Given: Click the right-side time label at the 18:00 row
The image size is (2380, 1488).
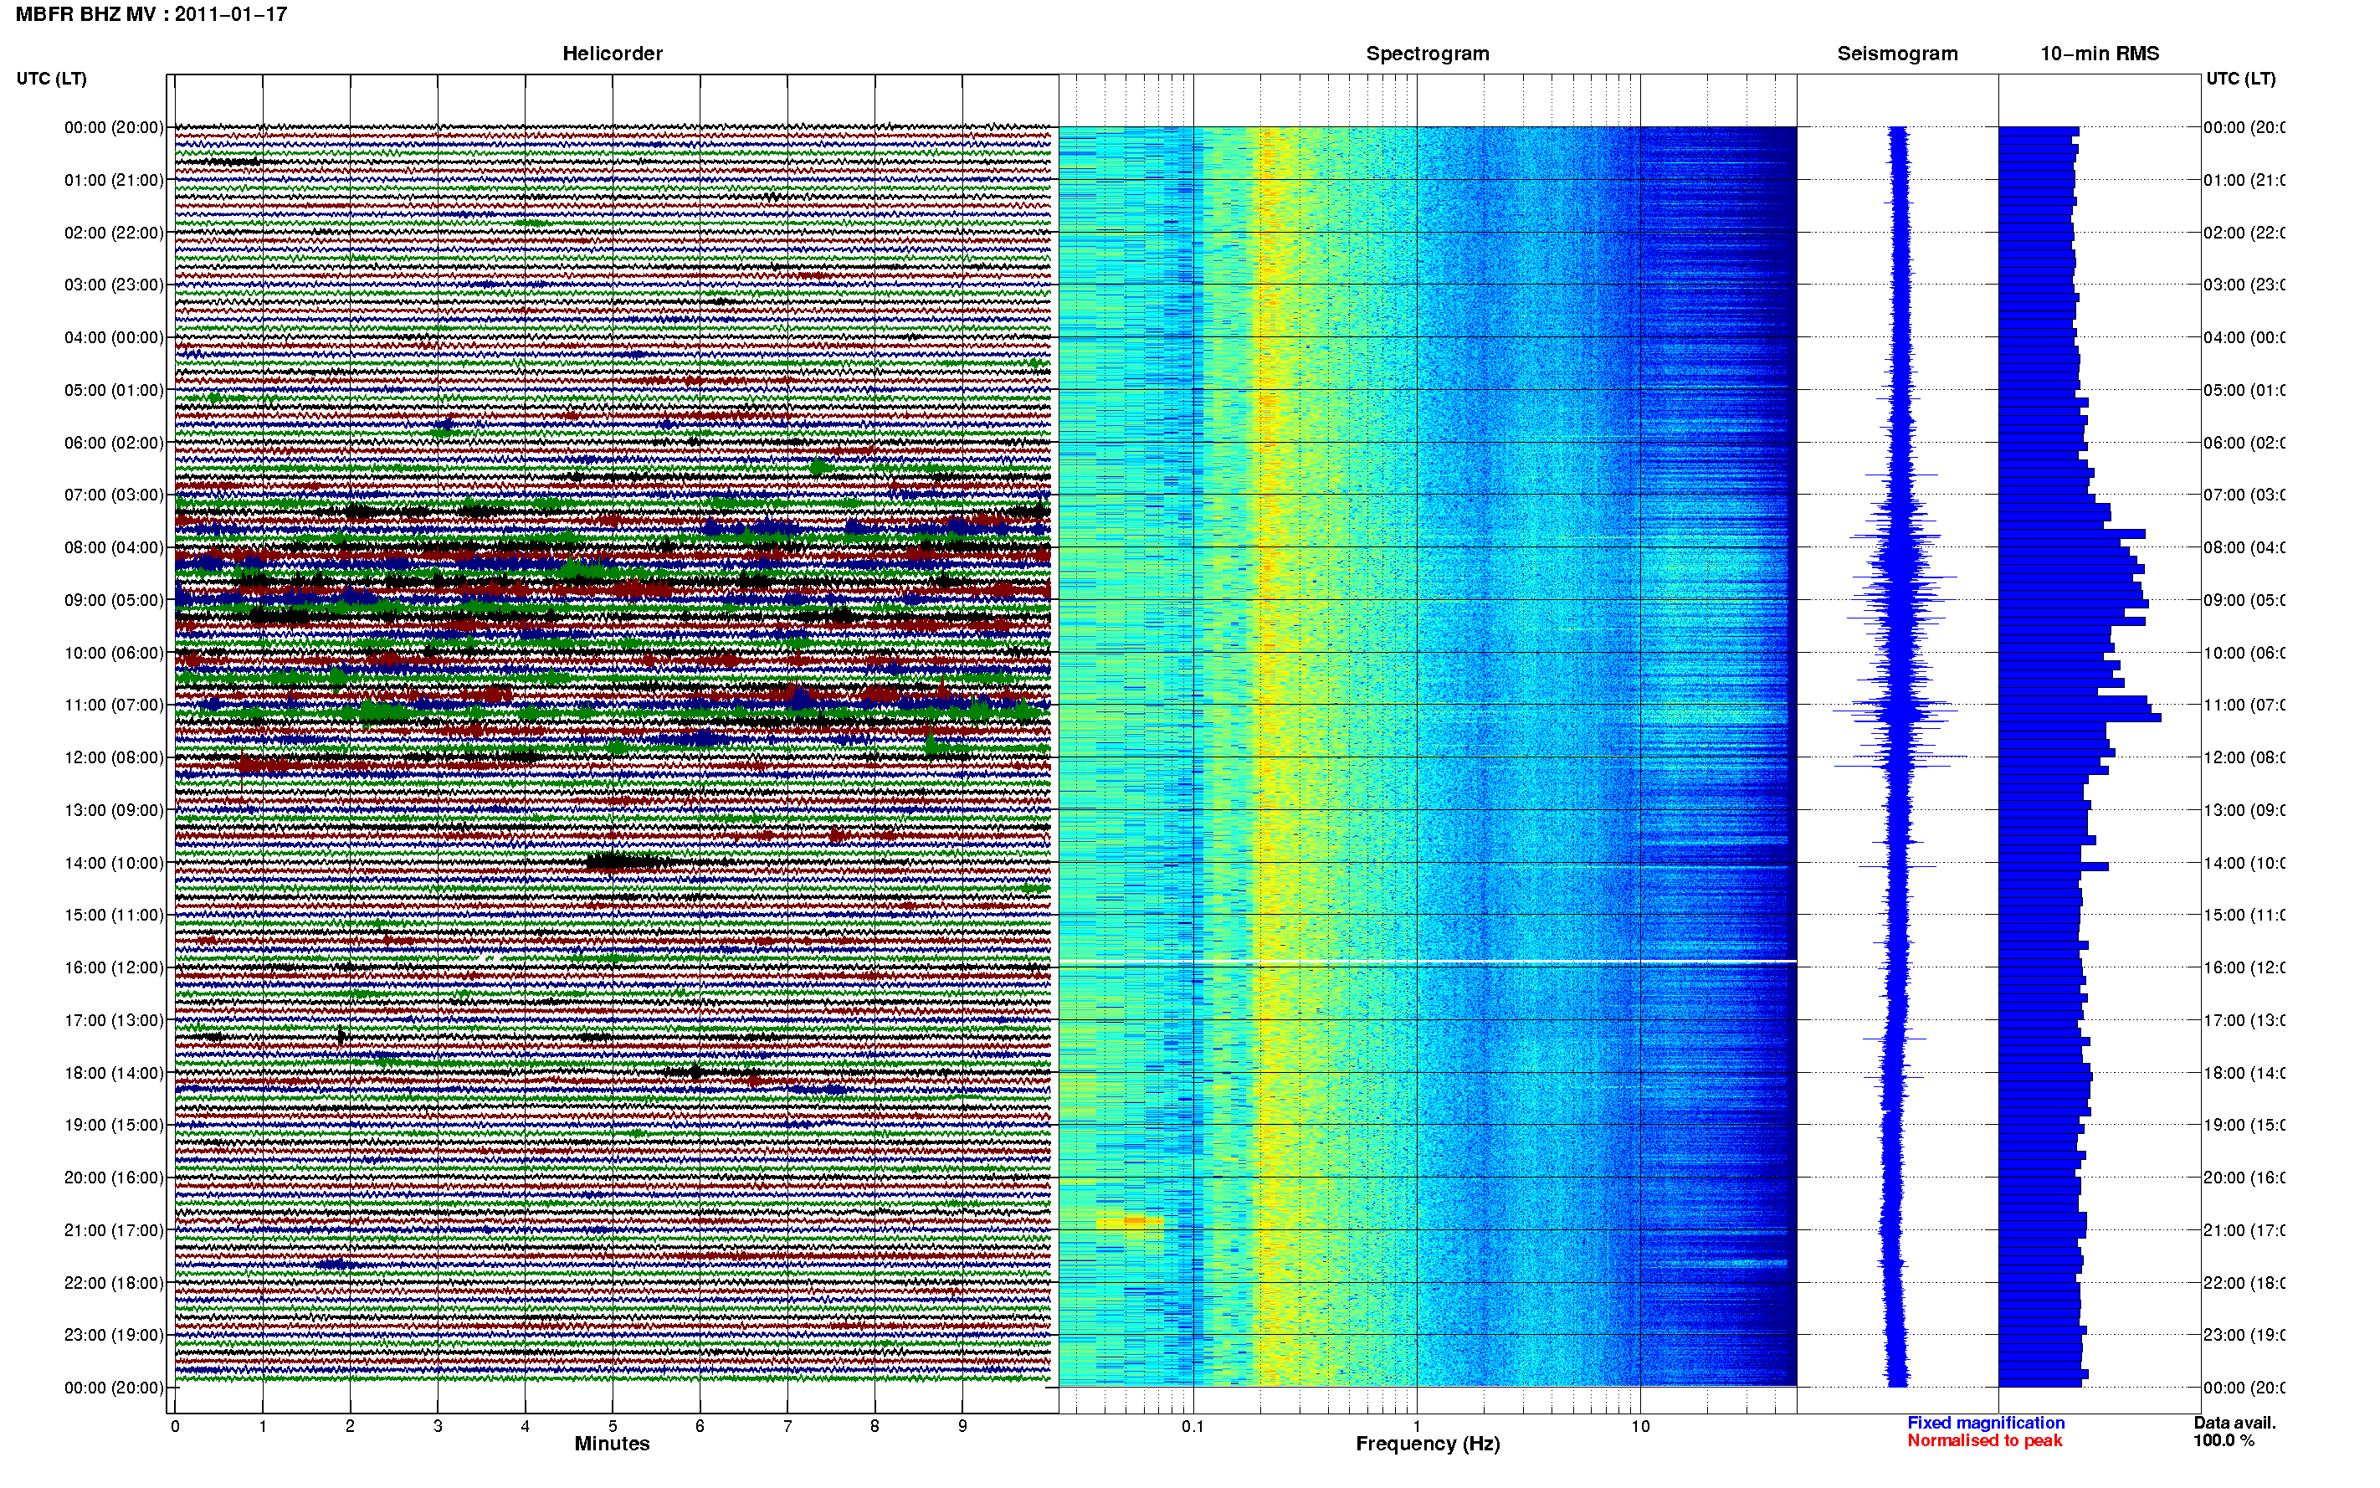Looking at the screenshot, I should [x=2244, y=1073].
